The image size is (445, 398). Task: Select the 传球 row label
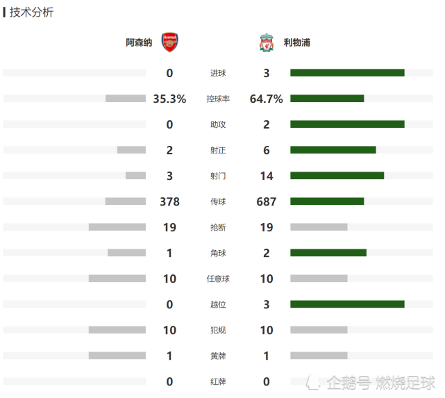tap(218, 202)
